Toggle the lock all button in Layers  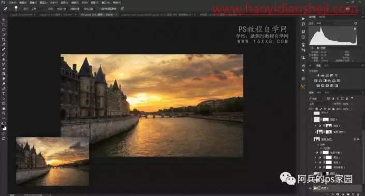(x=333, y=109)
